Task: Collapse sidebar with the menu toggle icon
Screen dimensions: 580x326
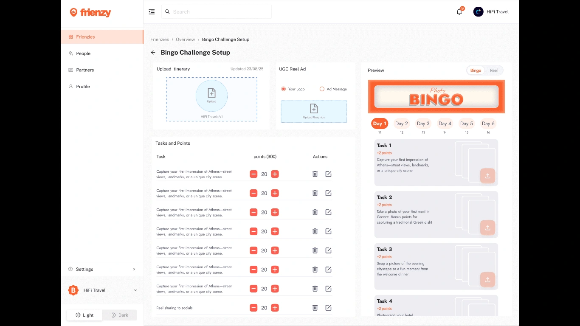Action: tap(152, 12)
